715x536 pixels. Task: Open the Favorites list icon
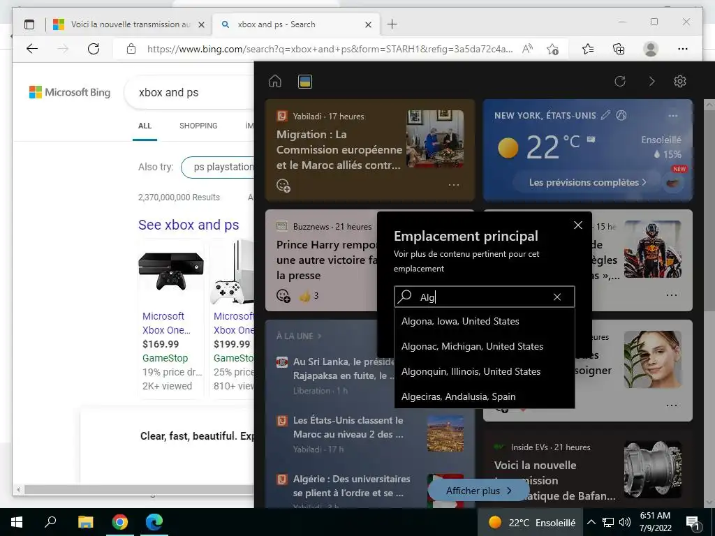(588, 49)
